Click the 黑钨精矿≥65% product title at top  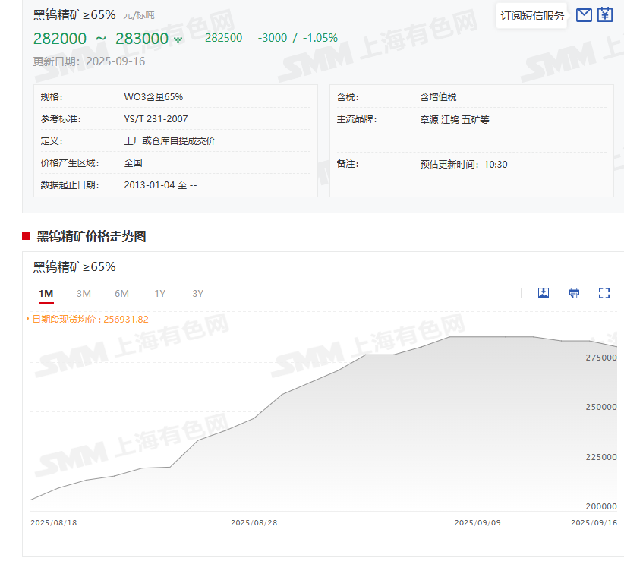click(x=74, y=14)
